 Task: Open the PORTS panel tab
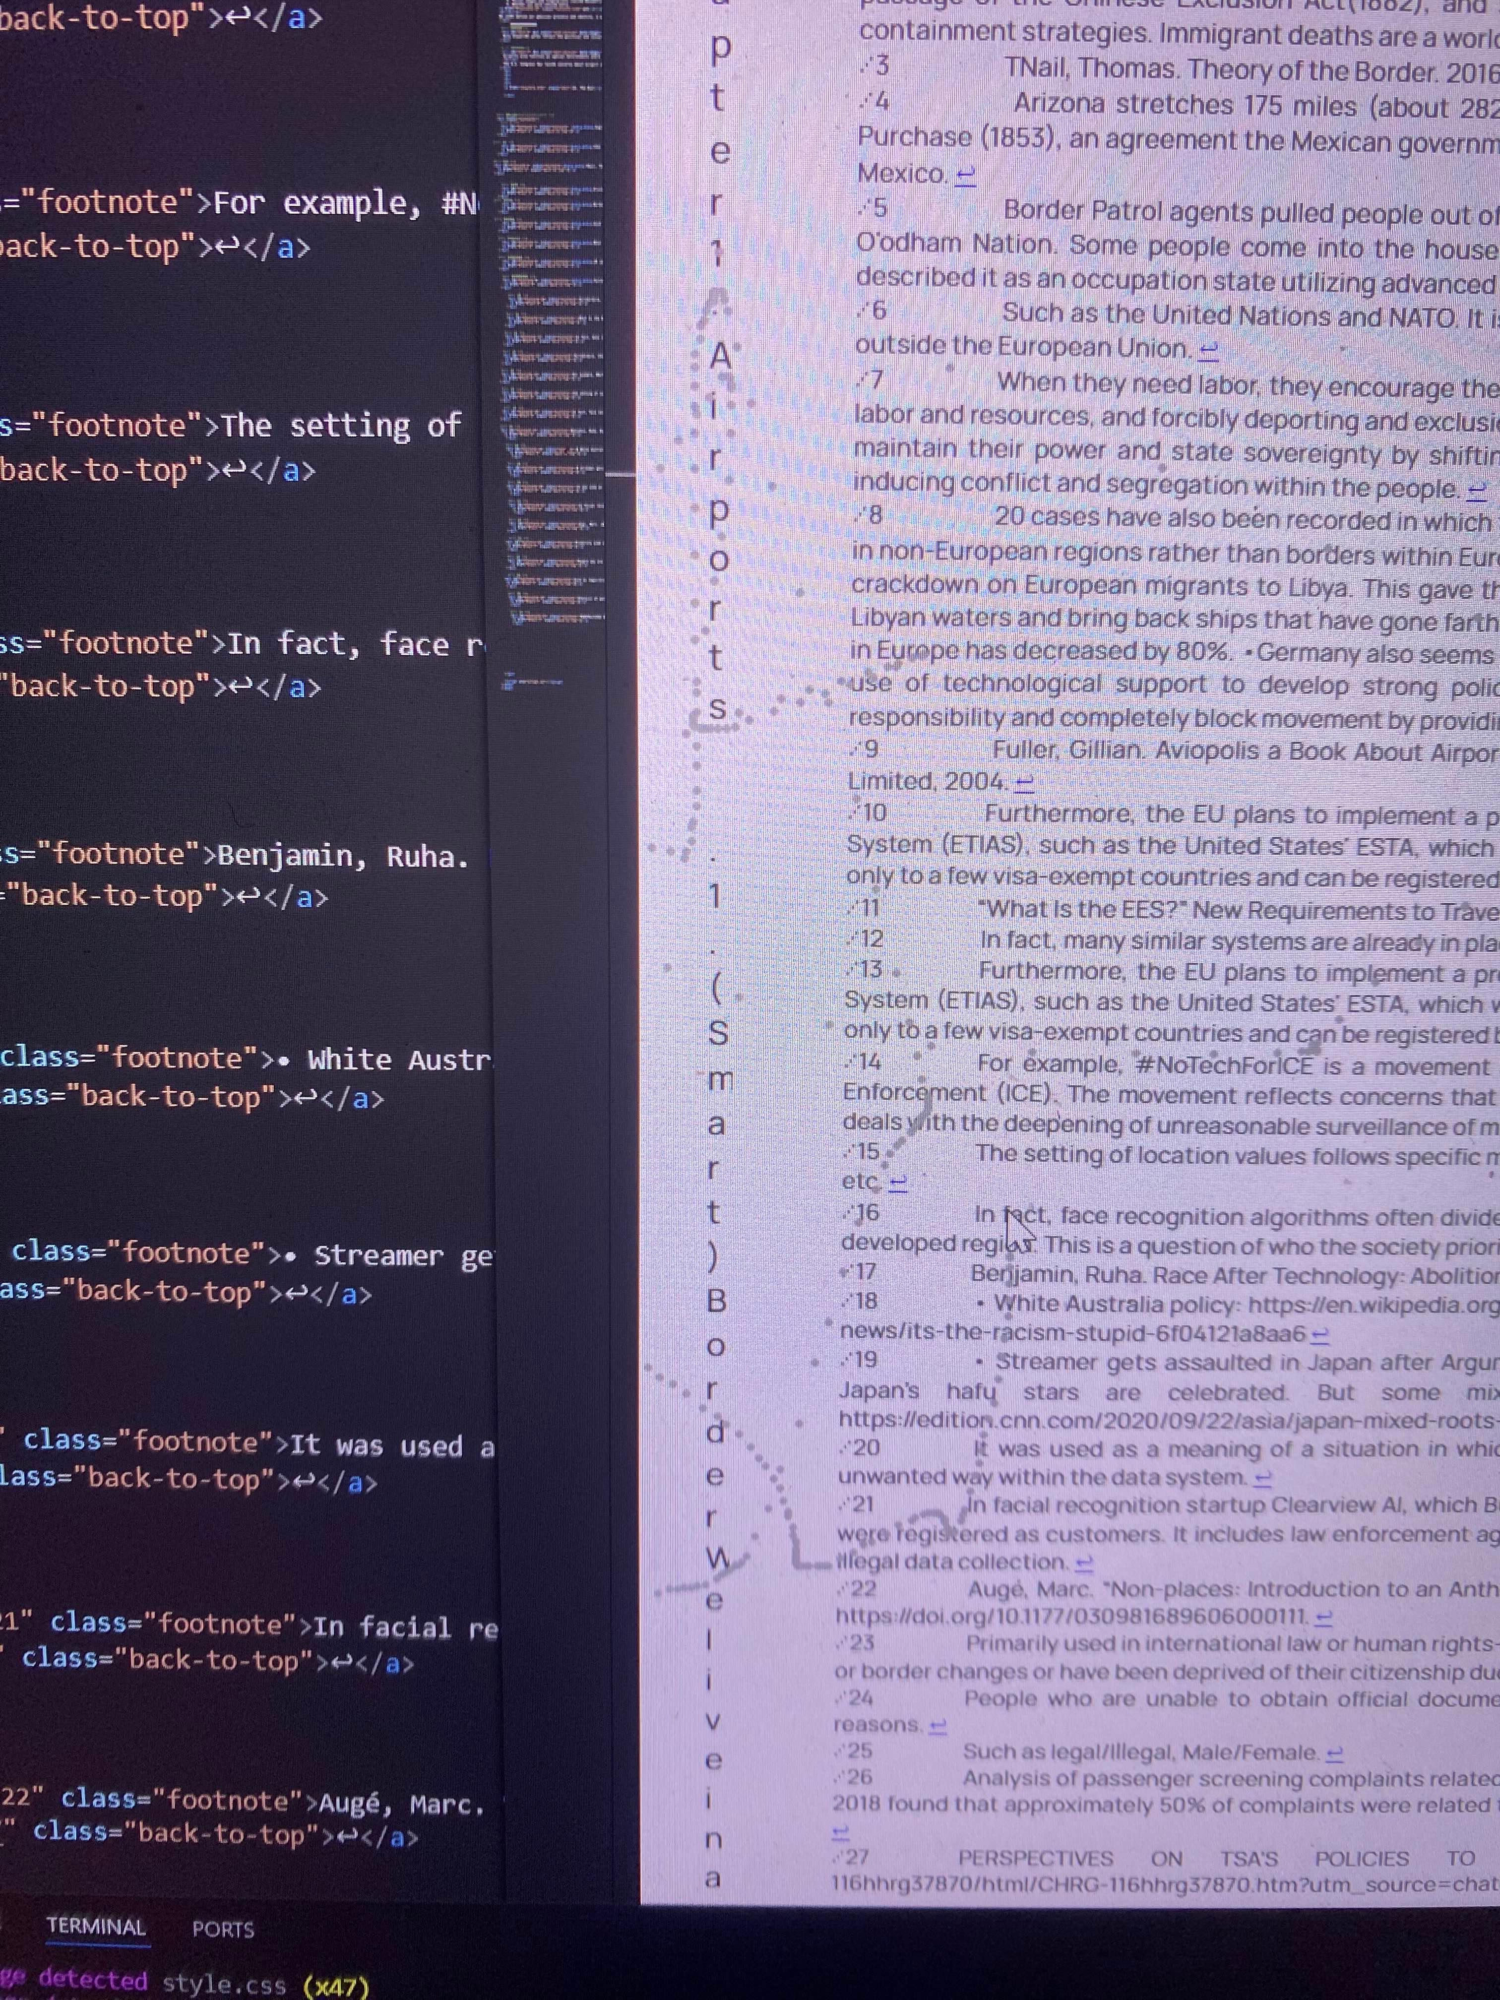[x=222, y=1929]
